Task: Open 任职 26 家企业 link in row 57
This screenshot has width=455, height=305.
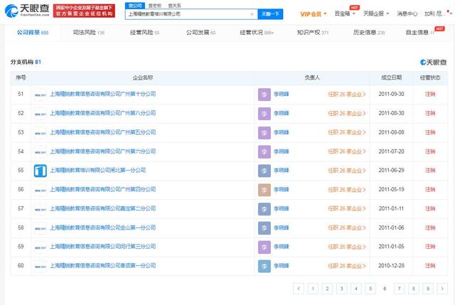Action: pos(347,209)
